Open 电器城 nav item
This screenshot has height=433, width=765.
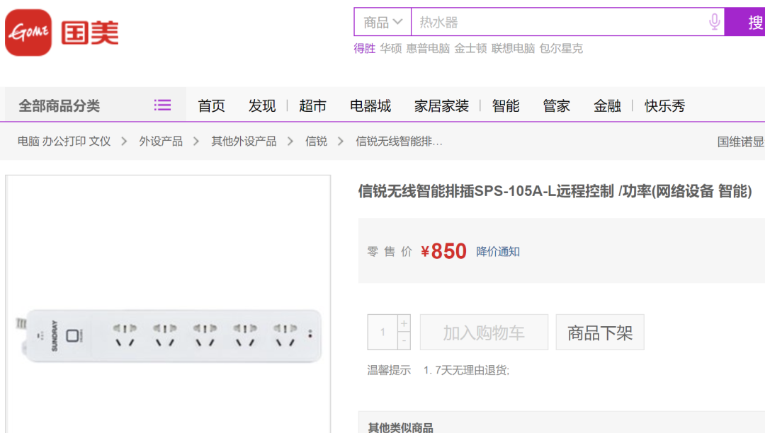370,105
